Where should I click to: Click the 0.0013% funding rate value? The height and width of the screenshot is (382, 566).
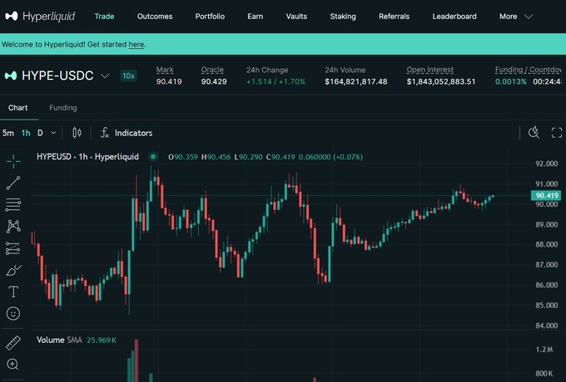[511, 81]
